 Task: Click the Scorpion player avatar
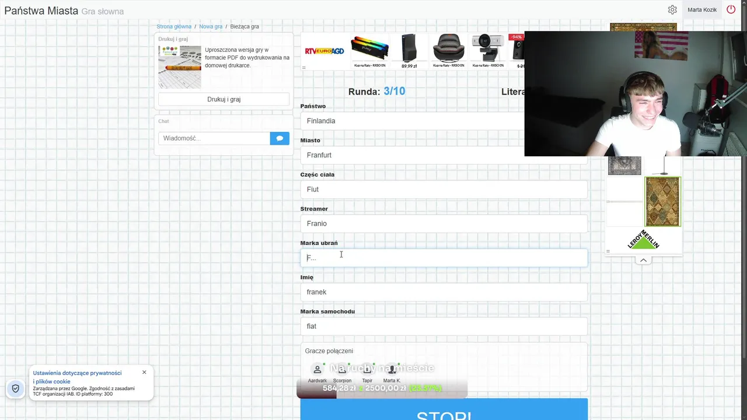pyautogui.click(x=342, y=369)
